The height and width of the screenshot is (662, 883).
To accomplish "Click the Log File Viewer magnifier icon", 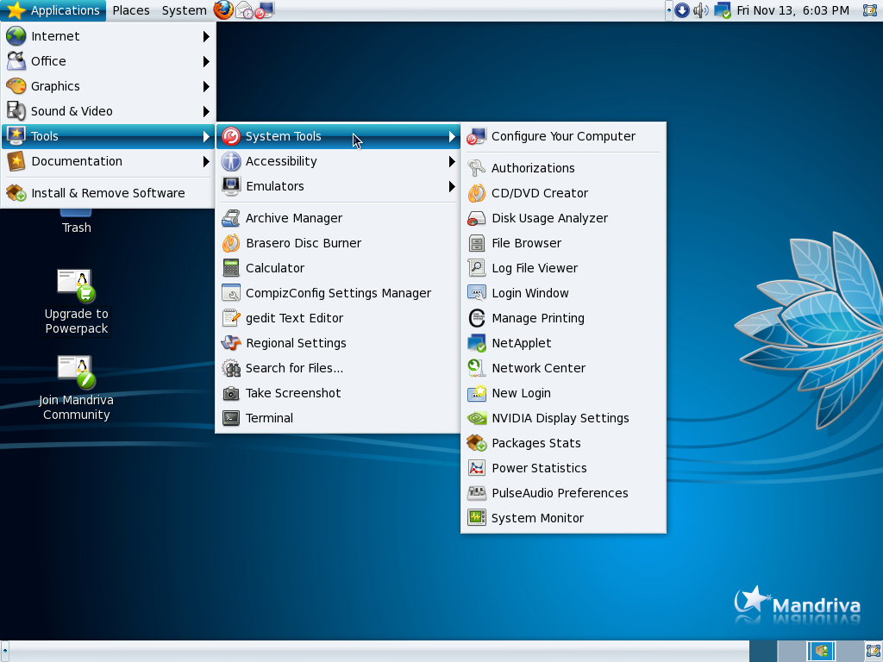I will point(476,268).
